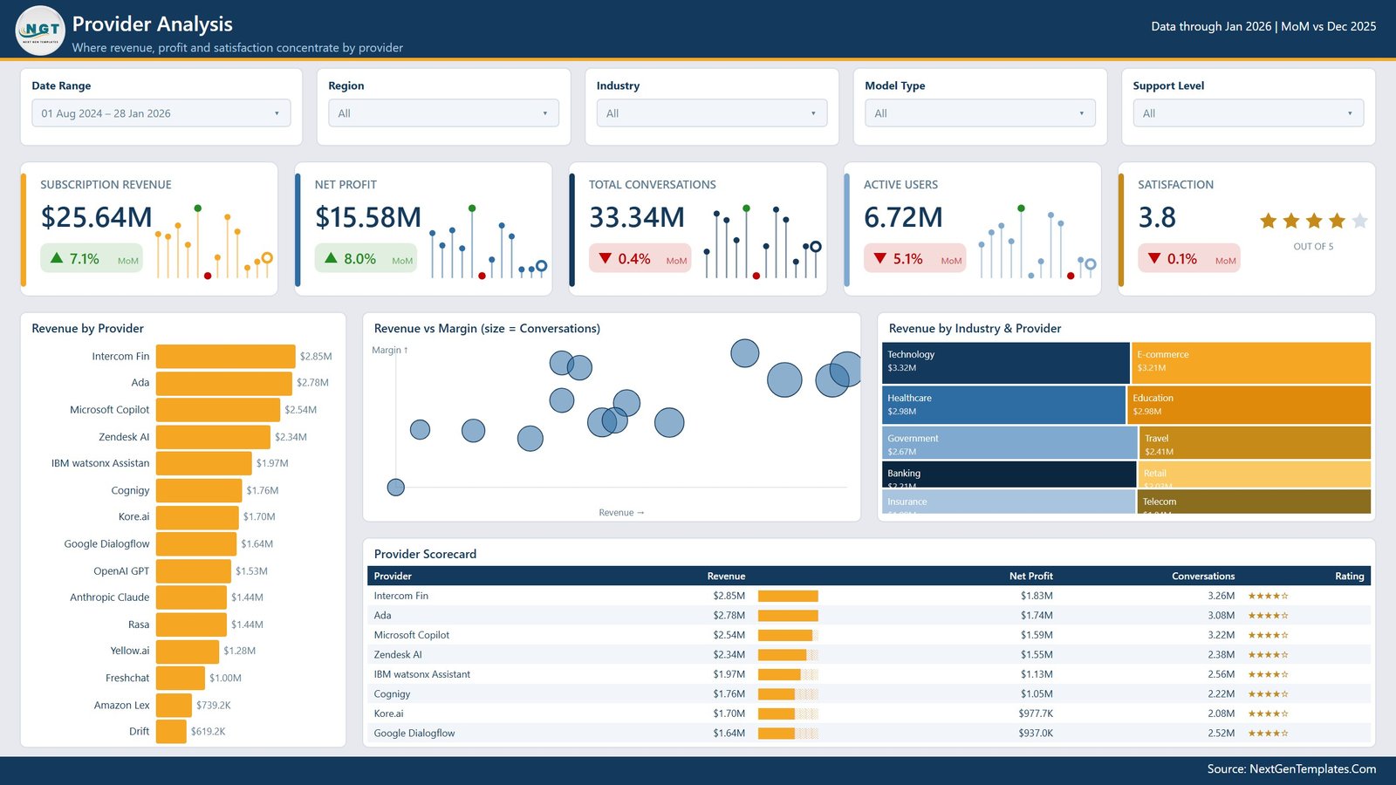Click the Total Conversations down arrow indicator
The image size is (1396, 785).
click(x=606, y=258)
